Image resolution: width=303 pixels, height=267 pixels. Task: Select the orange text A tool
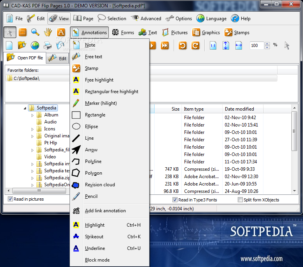[x=61, y=32]
